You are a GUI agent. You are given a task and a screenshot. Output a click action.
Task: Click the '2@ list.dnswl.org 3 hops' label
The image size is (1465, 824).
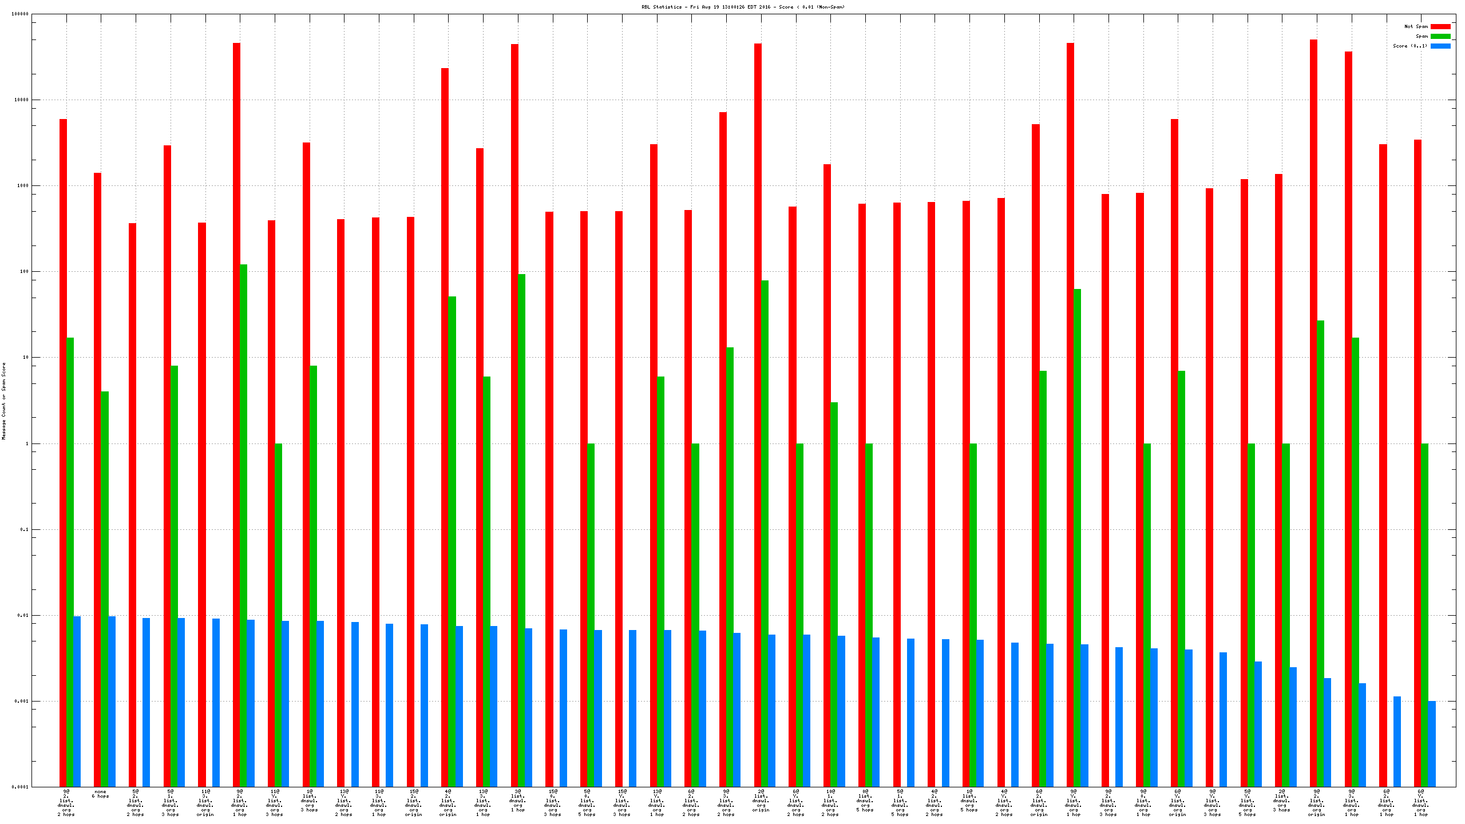coord(1282,801)
